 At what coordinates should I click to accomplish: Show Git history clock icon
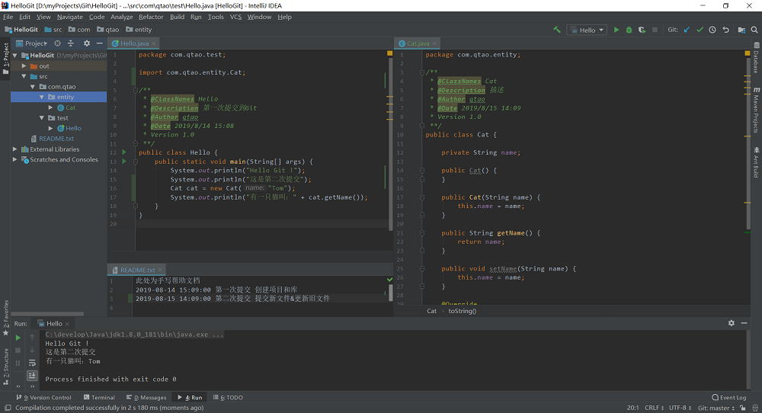[x=712, y=30]
